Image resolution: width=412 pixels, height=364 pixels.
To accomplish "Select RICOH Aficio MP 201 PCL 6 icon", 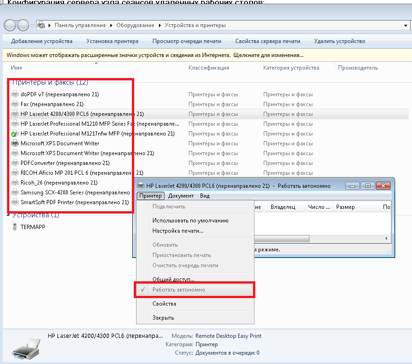I will pyautogui.click(x=15, y=173).
